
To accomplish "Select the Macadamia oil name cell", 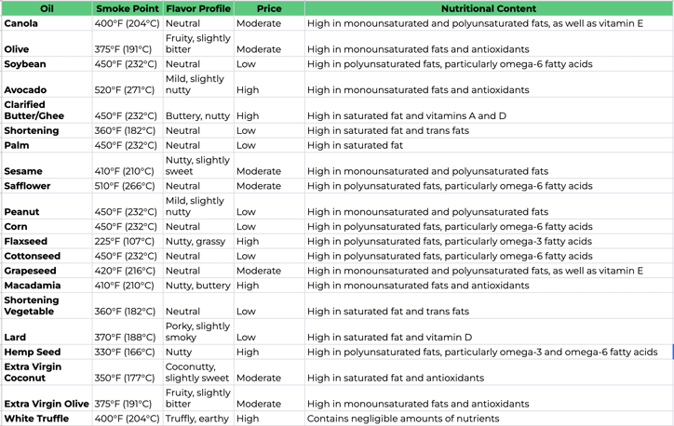I will pyautogui.click(x=47, y=286).
